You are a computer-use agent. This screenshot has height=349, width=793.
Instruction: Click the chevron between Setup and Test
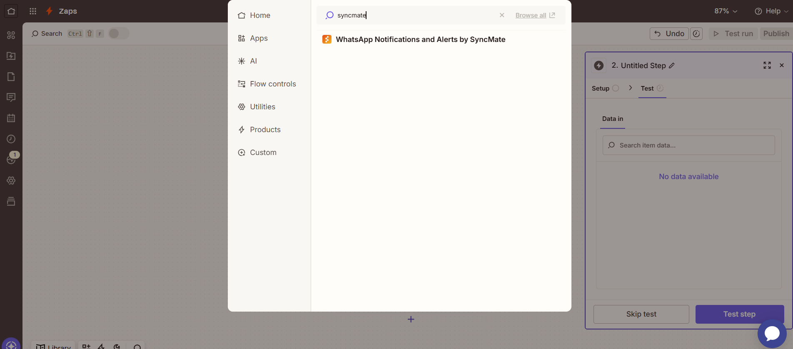[630, 88]
